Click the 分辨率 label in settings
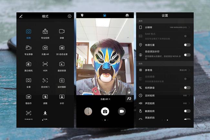This screenshot has width=210, height=140. (149, 27)
